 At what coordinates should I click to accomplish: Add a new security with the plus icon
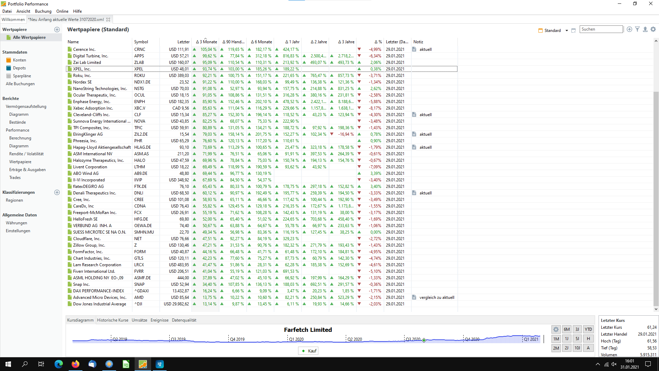(x=629, y=30)
